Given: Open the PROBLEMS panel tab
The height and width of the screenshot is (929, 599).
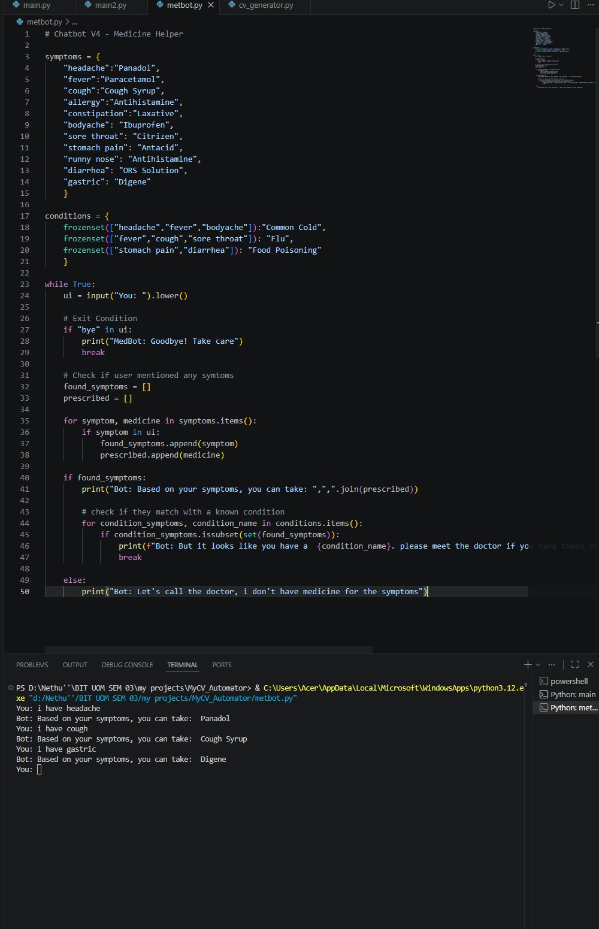Looking at the screenshot, I should pyautogui.click(x=32, y=665).
